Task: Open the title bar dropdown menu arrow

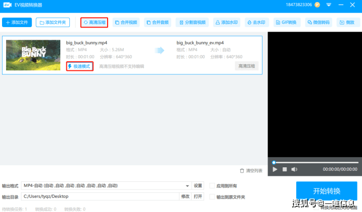Action: pyautogui.click(x=328, y=5)
